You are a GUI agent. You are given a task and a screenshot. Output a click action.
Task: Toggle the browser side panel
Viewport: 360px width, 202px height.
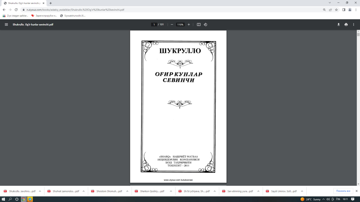343,10
